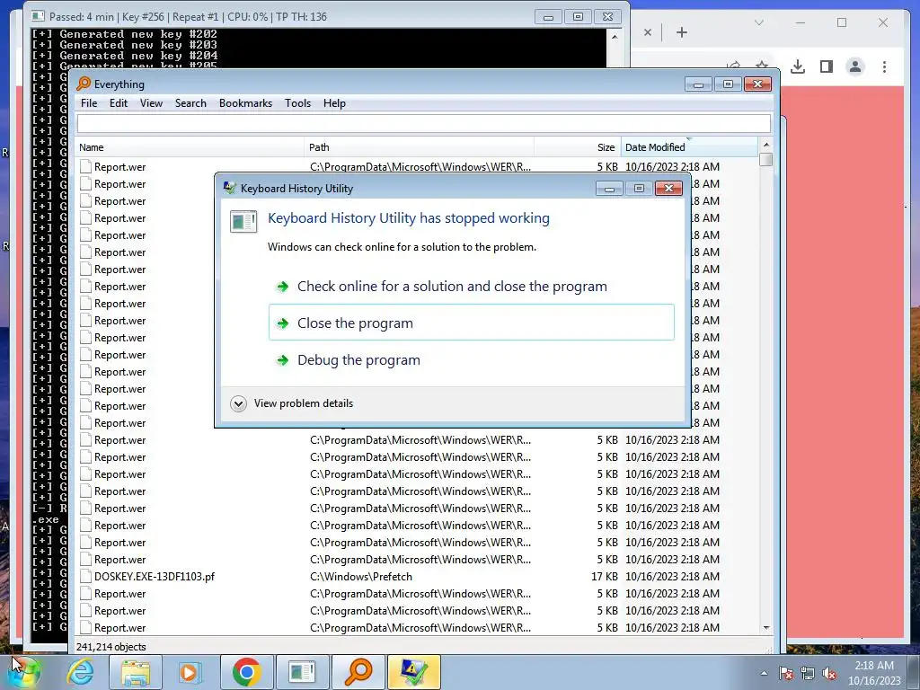Click the Chrome share icon
The width and height of the screenshot is (920, 690).
[733, 64]
